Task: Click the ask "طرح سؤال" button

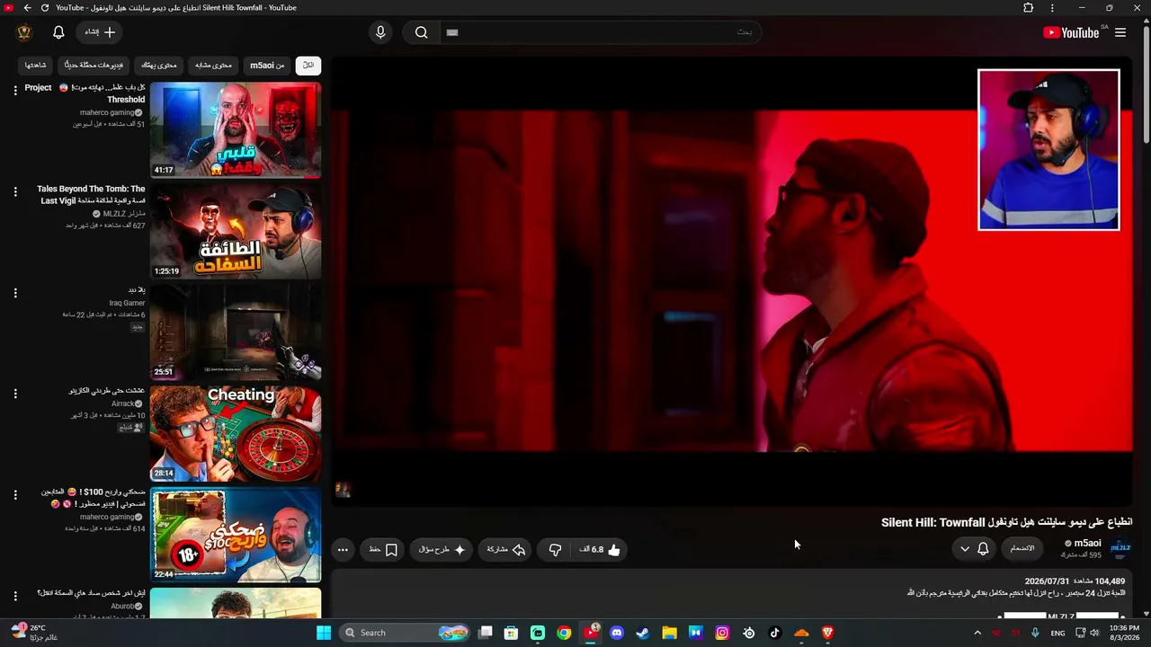Action: [x=442, y=549]
